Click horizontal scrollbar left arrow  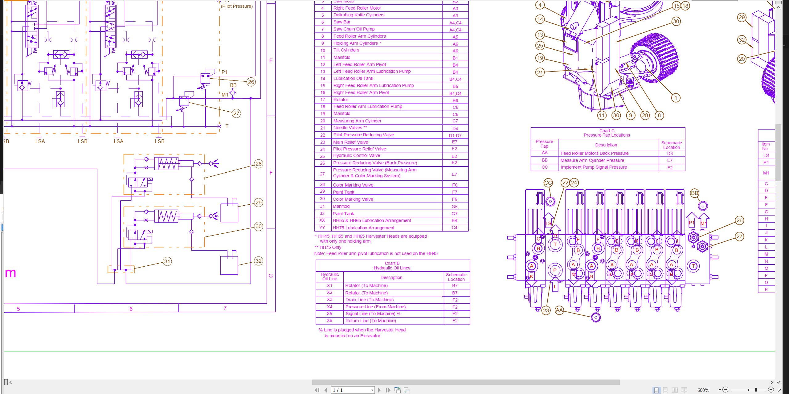pyautogui.click(x=11, y=382)
